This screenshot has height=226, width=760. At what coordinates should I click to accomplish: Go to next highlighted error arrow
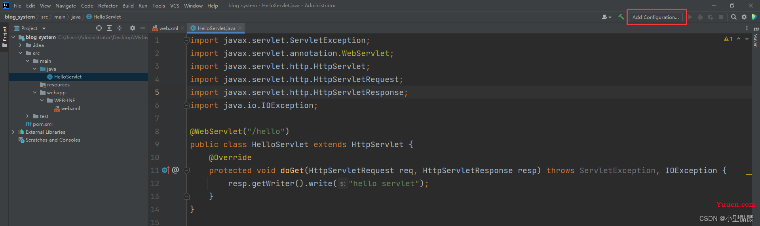pyautogui.click(x=747, y=39)
